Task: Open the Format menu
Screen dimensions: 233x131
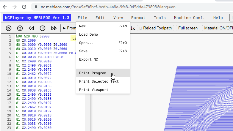Action: [x=138, y=18]
